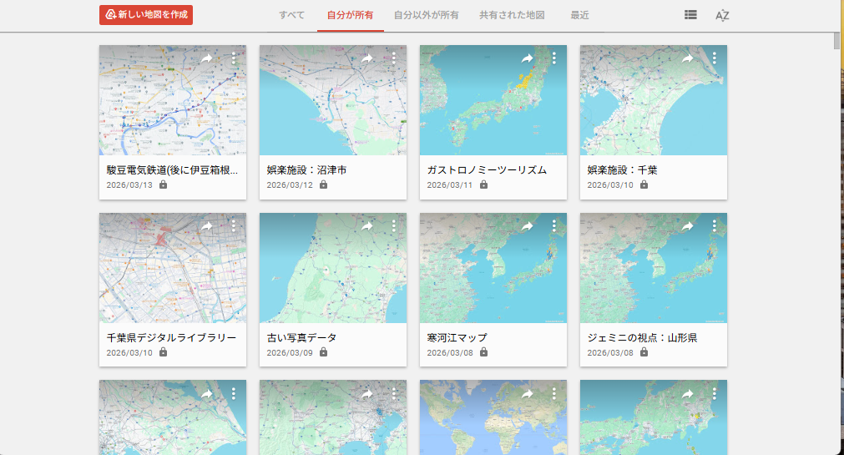Screen dimensions: 844x455
Task: Open more options menu for 娯楽施設：千葉
Action: point(715,58)
